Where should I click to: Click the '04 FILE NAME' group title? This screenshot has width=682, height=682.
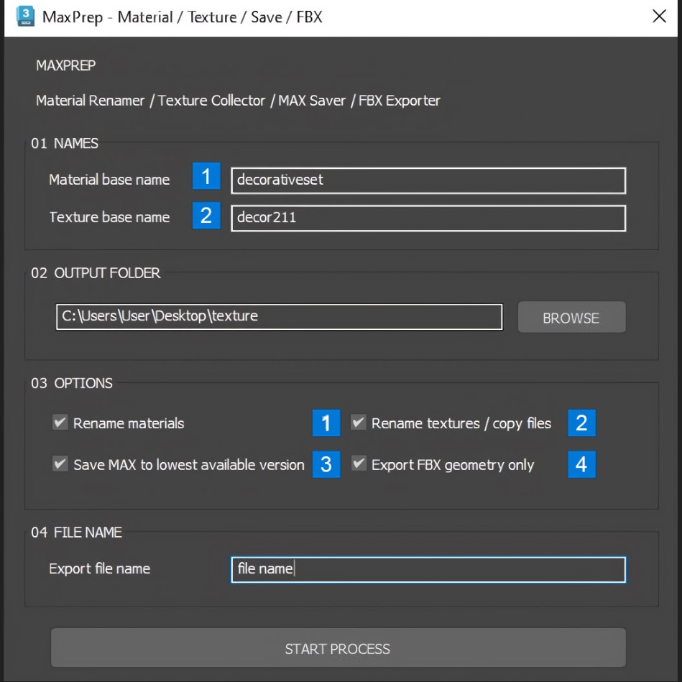click(77, 532)
